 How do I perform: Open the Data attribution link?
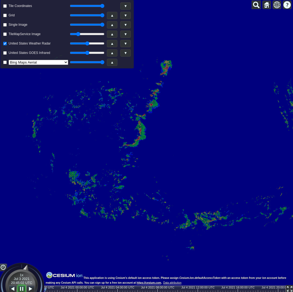click(172, 283)
